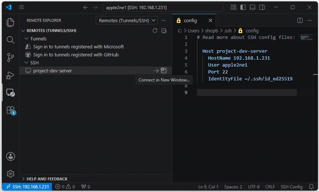Click the forwarded ports status item
Viewport: 319px width, 192px height.
(85, 186)
